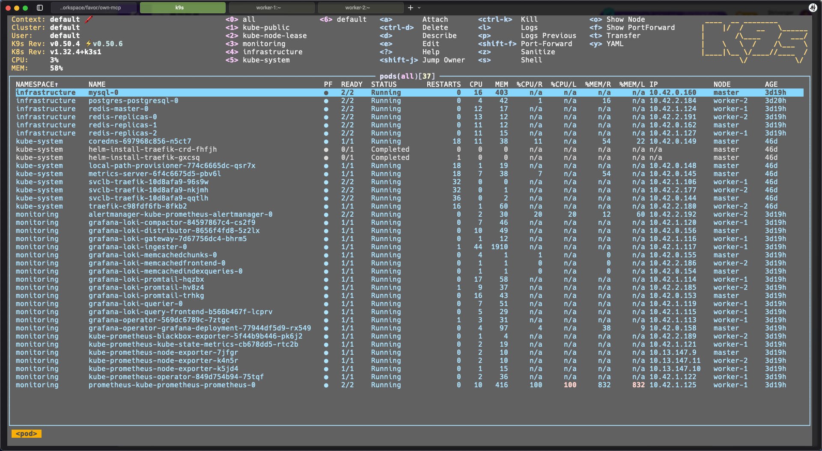This screenshot has width=822, height=451.
Task: Click the profile icon in top-right corner
Action: [813, 8]
